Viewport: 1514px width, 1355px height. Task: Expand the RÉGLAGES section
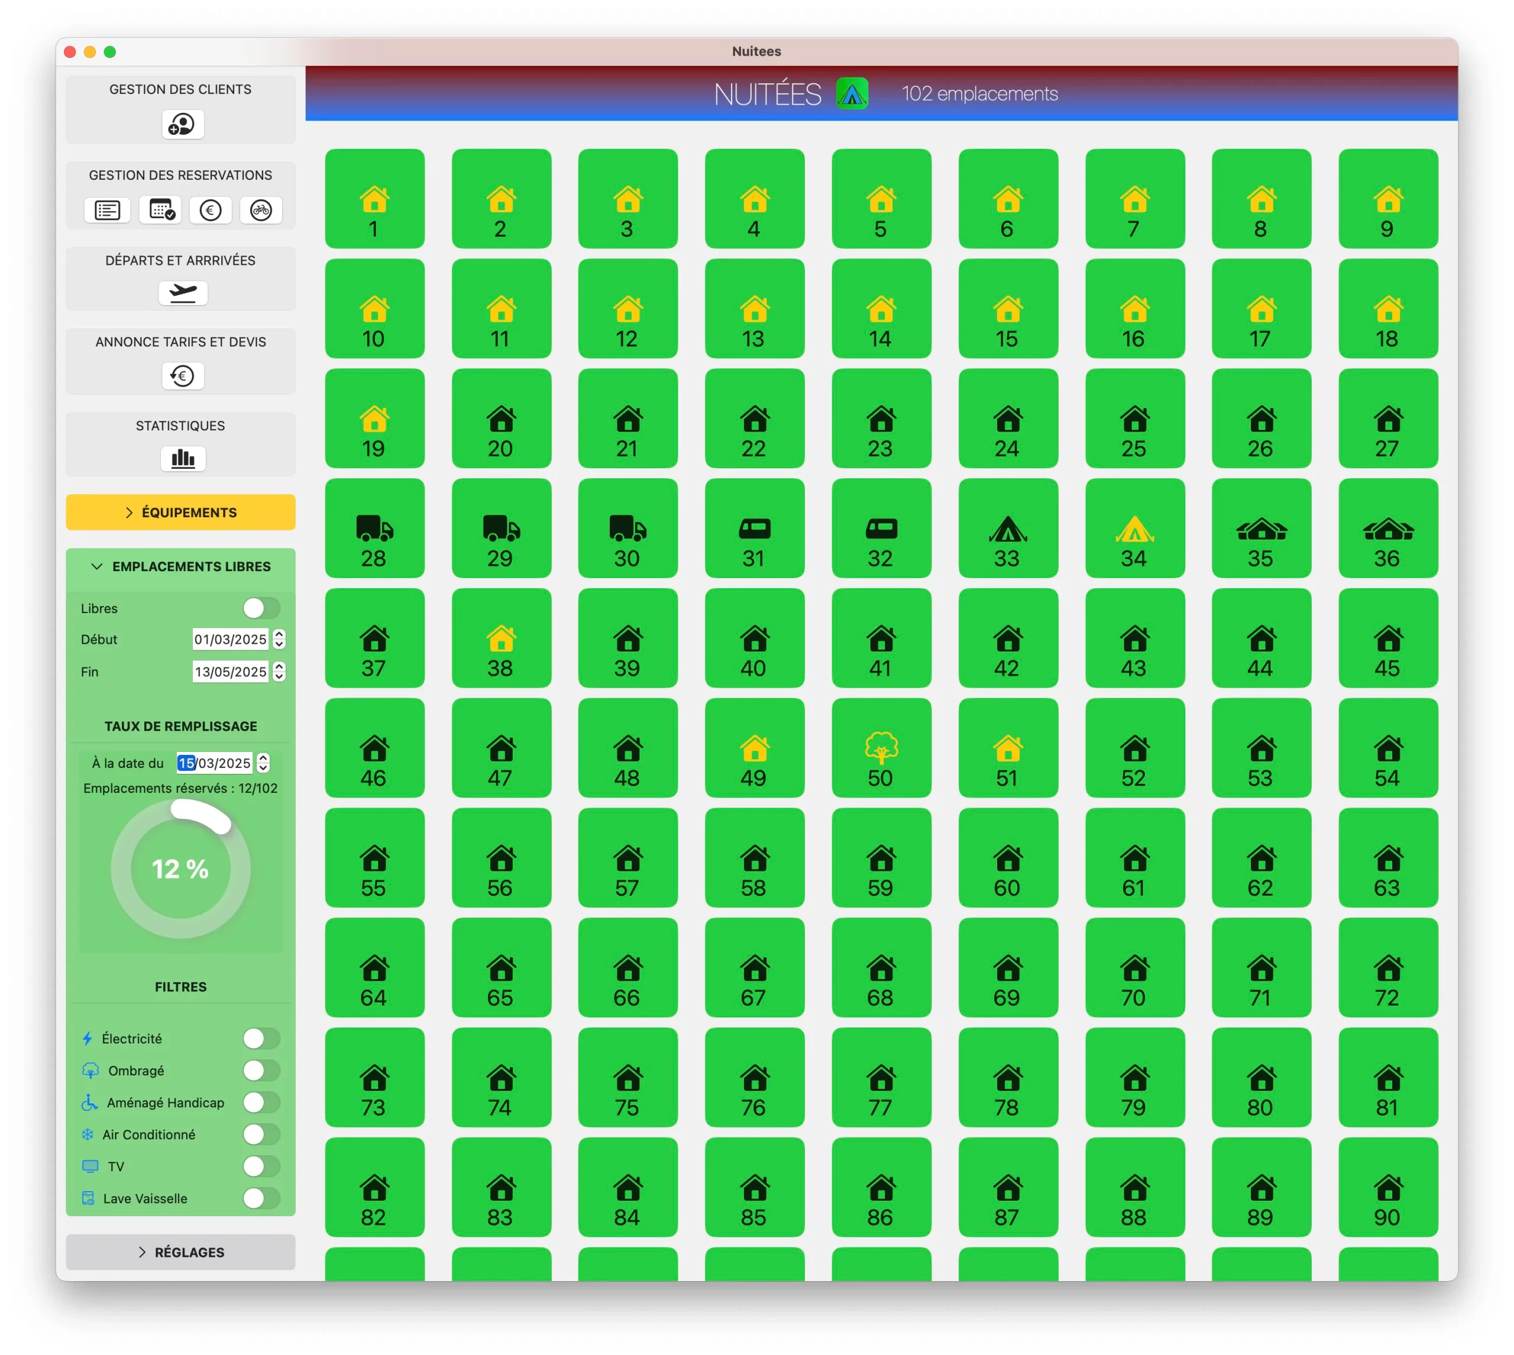click(x=180, y=1252)
